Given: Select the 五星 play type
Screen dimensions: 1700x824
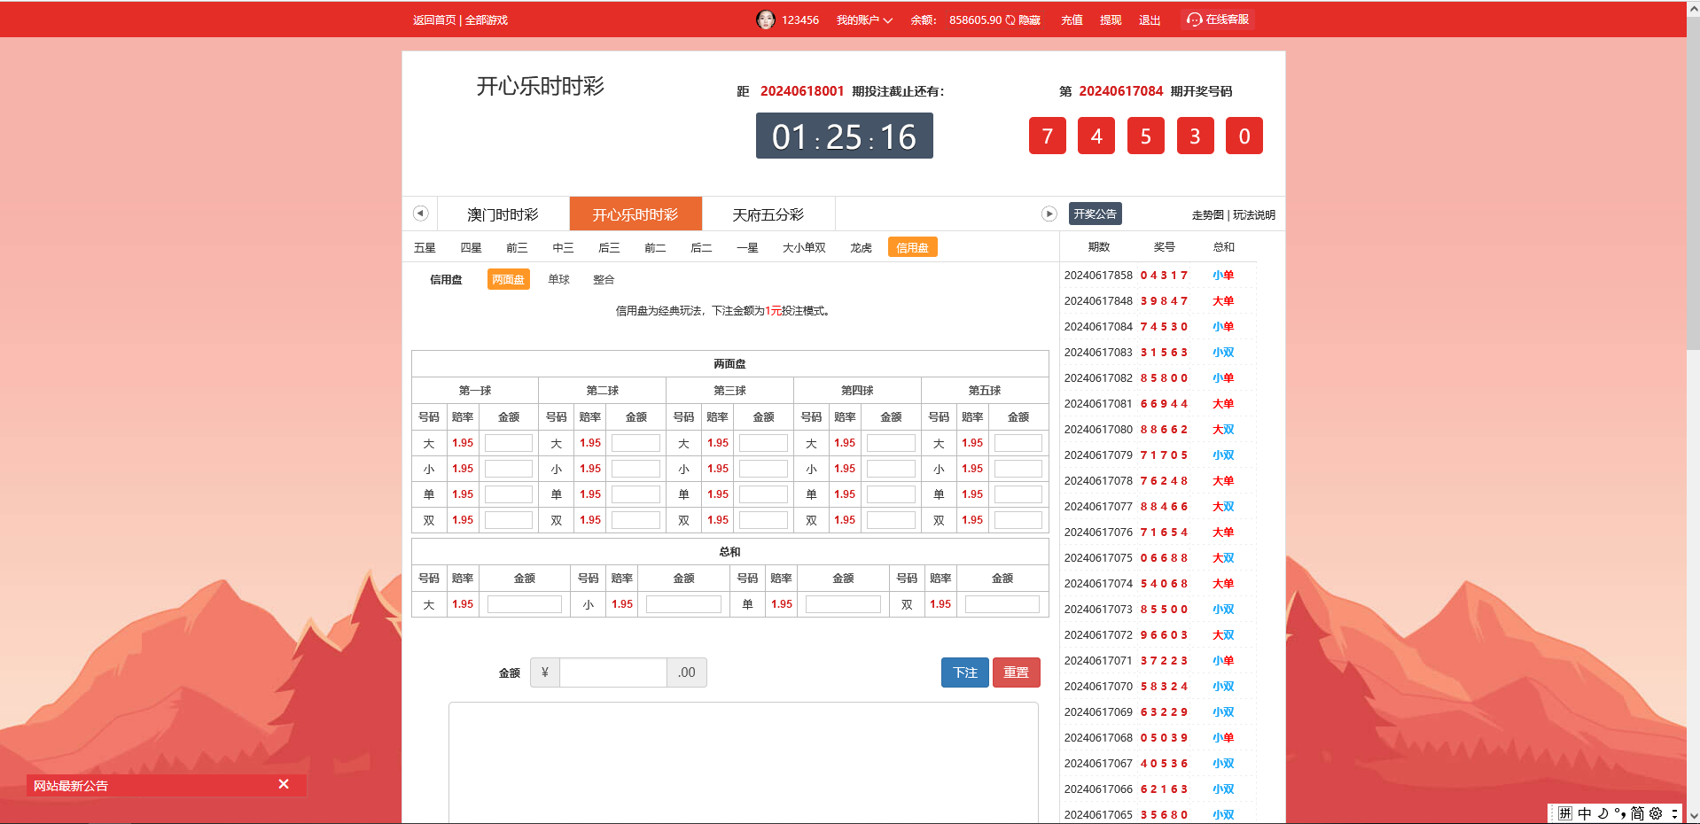Looking at the screenshot, I should pos(425,247).
